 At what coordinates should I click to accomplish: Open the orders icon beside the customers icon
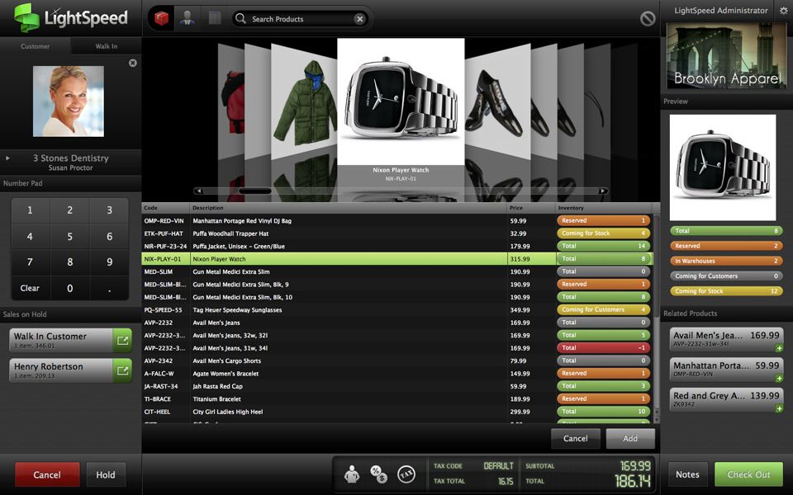(x=214, y=16)
